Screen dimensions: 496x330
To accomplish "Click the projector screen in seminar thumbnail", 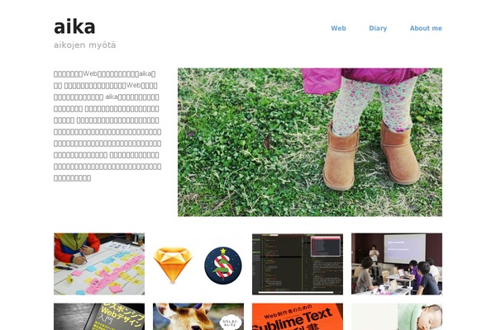I will point(404,248).
